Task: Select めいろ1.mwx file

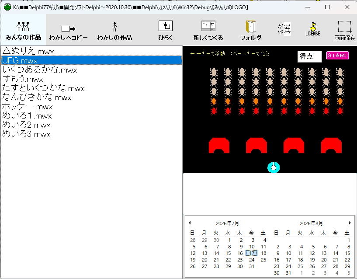Action: [91, 115]
